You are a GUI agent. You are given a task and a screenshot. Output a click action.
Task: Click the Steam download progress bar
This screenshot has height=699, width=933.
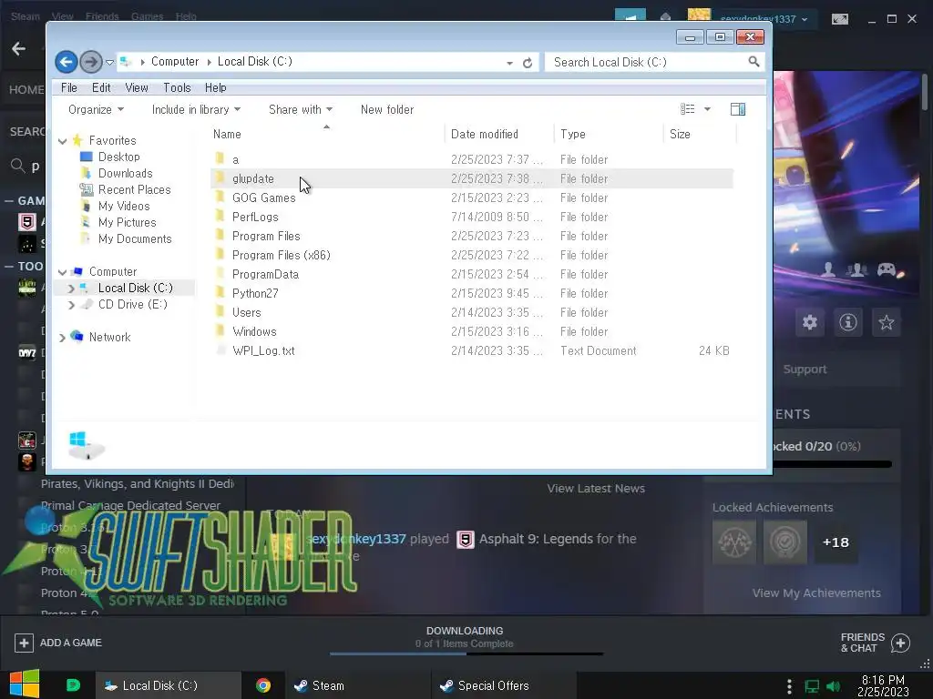(x=466, y=653)
